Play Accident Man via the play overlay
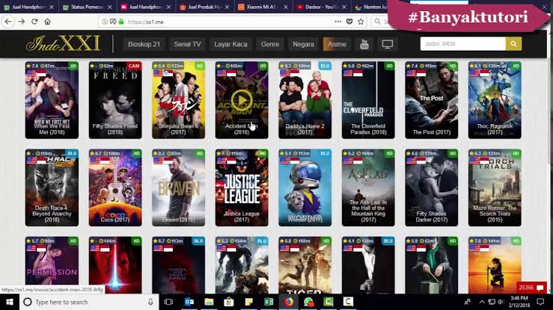 coord(242,100)
